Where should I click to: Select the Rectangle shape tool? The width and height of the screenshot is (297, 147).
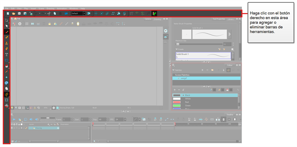(7, 60)
